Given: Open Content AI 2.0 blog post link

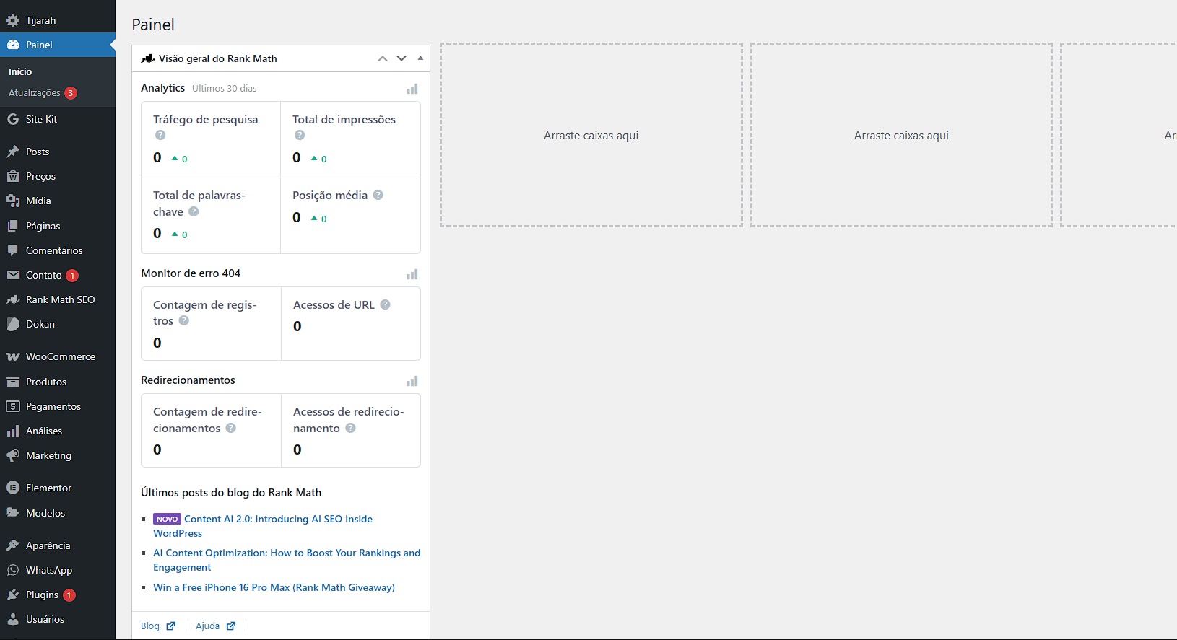Looking at the screenshot, I should (x=278, y=519).
